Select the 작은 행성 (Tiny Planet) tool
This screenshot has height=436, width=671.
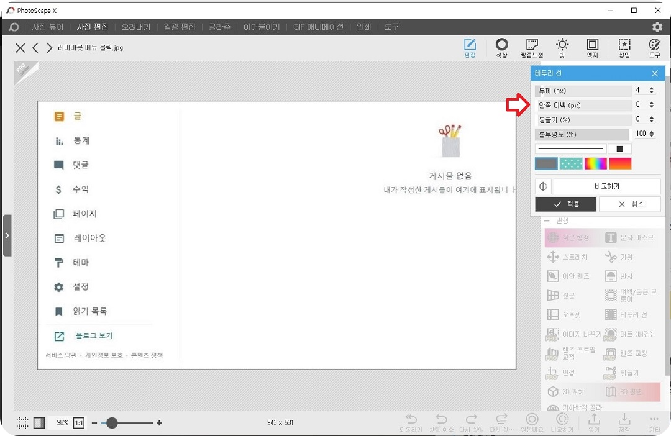568,237
